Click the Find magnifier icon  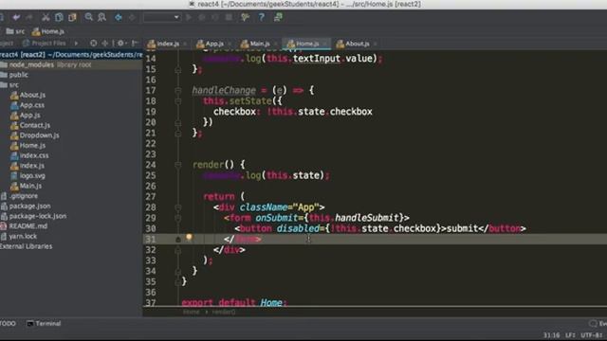click(89, 17)
